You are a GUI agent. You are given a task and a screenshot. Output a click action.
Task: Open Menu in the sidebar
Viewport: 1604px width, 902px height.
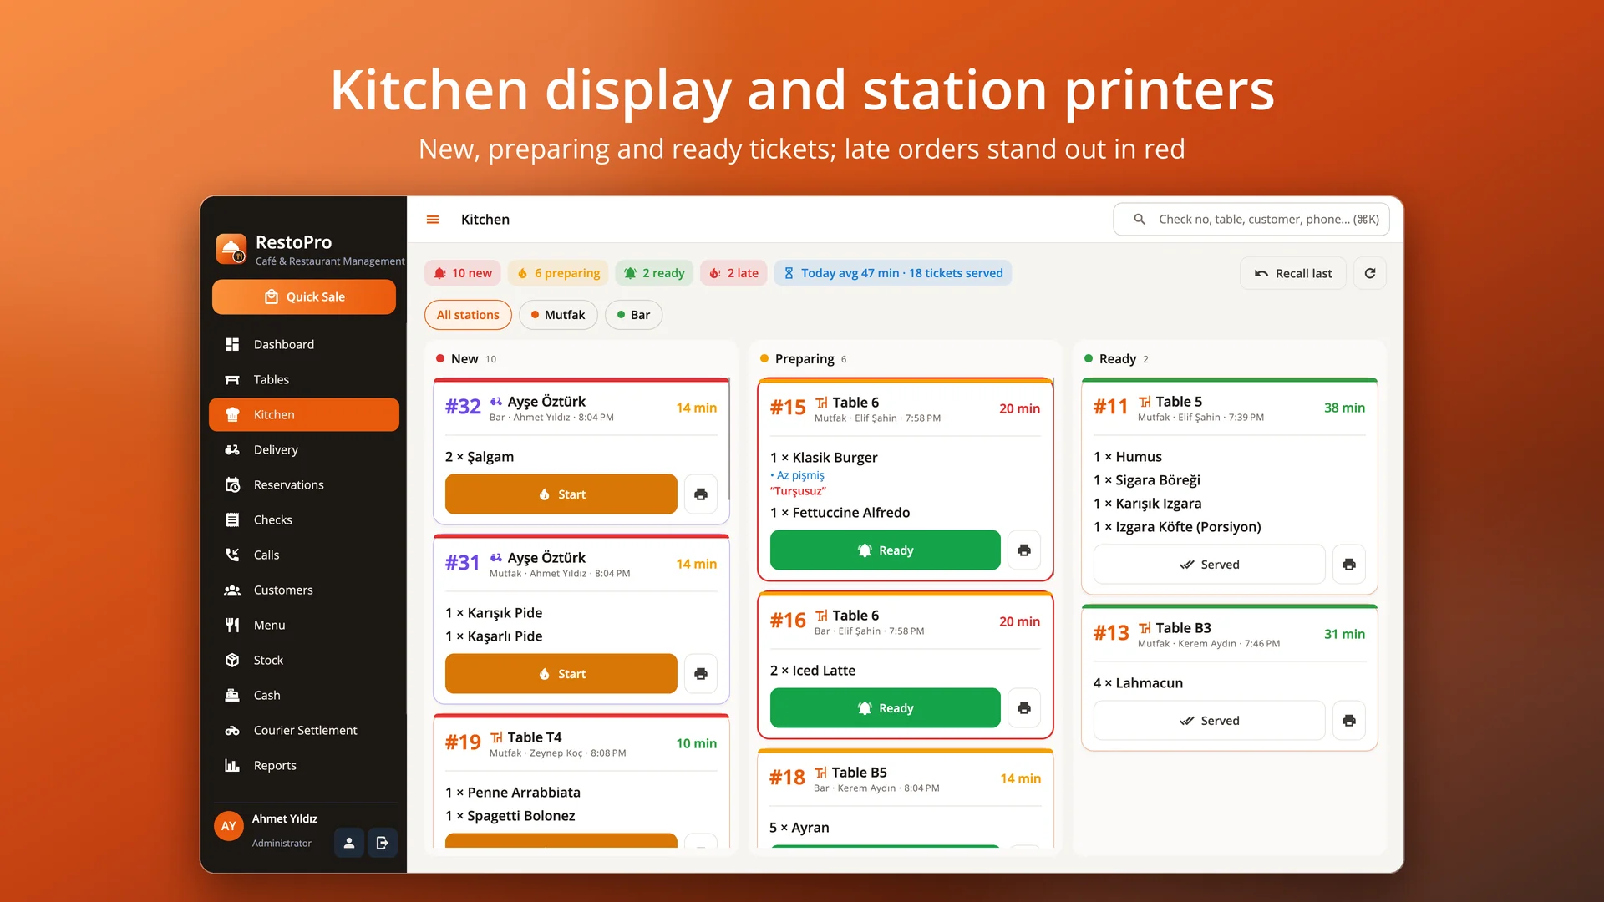(304, 625)
